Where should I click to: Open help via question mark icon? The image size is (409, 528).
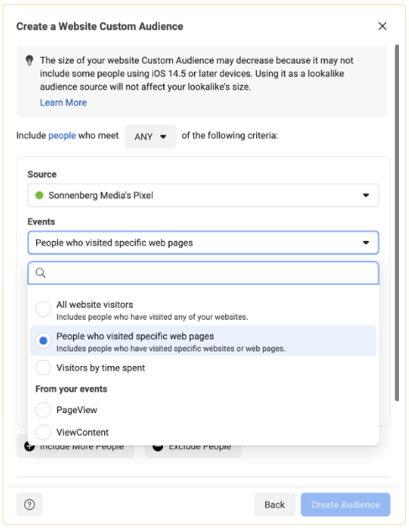29,504
